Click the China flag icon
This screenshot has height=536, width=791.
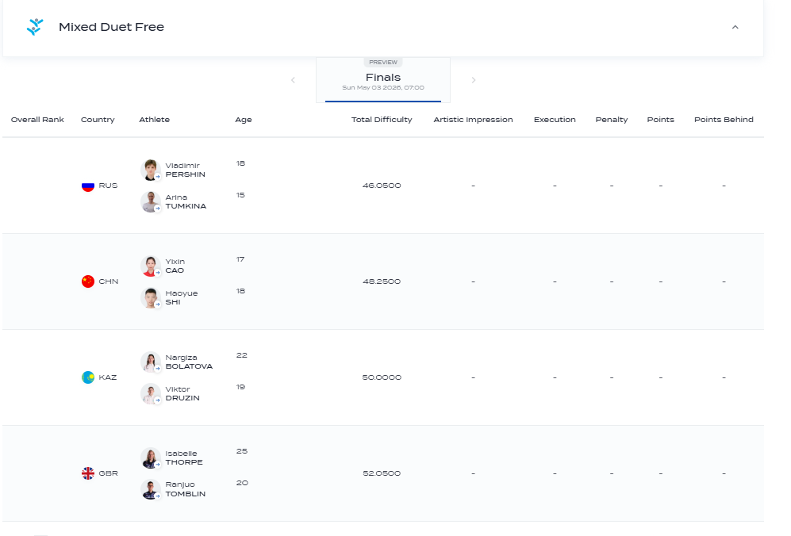coord(88,281)
